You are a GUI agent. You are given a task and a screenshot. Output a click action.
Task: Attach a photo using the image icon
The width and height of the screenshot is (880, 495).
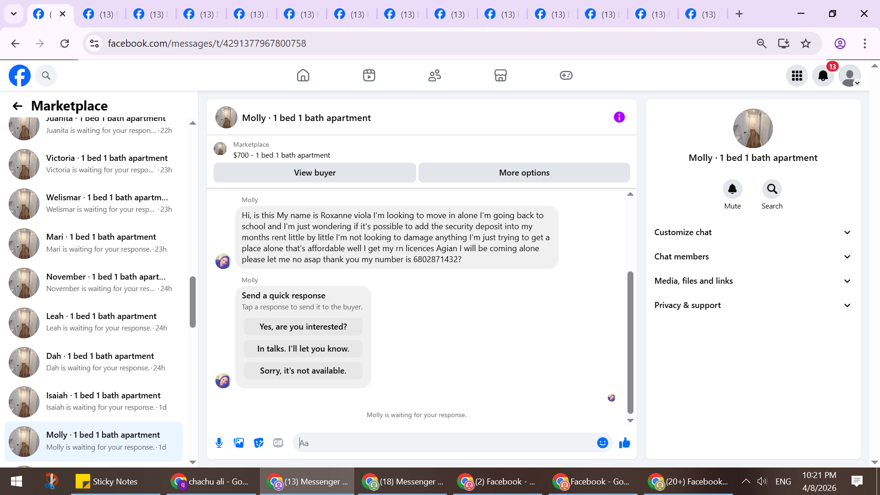pyautogui.click(x=239, y=443)
